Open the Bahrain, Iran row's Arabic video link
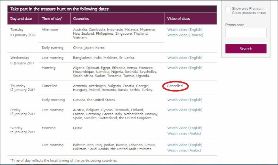Viewport: 278px width, 165px height. pyautogui.click(x=184, y=150)
